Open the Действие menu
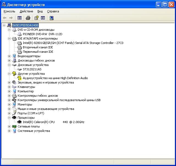The width and height of the screenshot is (176, 166). pyautogui.click(x=26, y=11)
